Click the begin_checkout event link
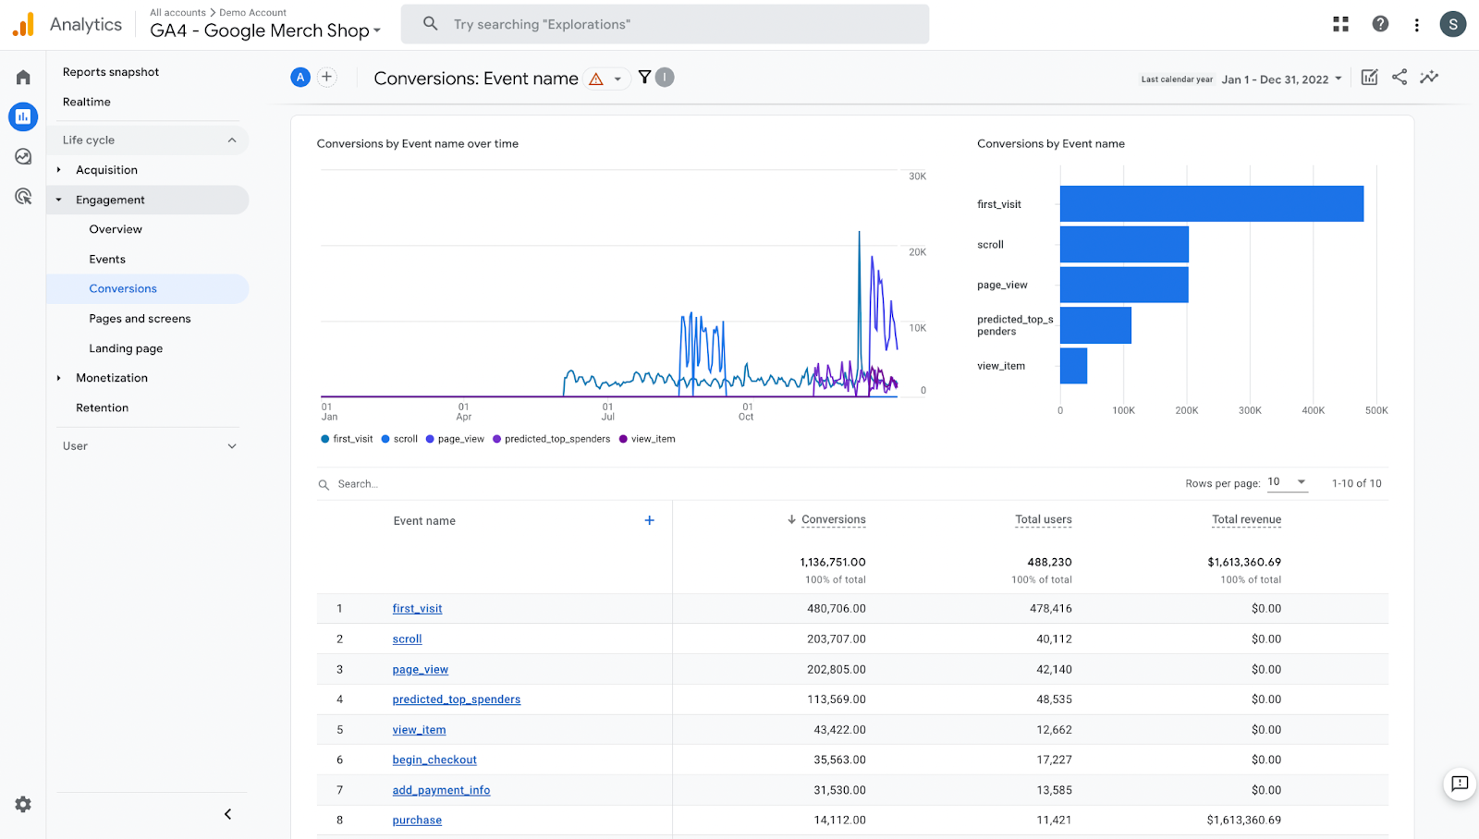Image resolution: width=1479 pixels, height=839 pixels. (x=434, y=760)
